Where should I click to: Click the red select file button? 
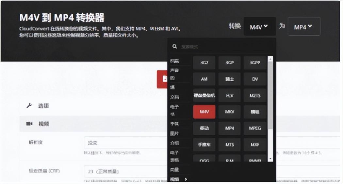(162, 79)
